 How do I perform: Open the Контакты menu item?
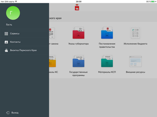pos(24,42)
